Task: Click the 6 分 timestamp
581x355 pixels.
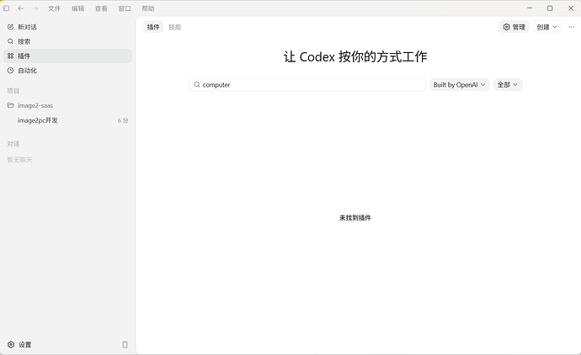Action: point(123,120)
